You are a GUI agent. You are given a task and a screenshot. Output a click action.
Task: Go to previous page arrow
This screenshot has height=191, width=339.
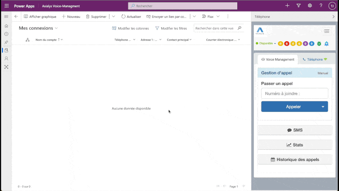[x=225, y=186]
